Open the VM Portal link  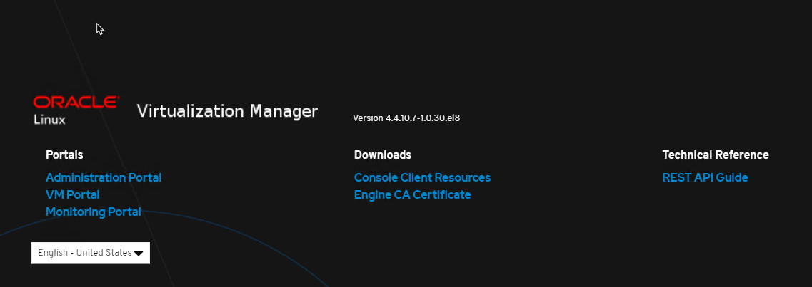(72, 194)
